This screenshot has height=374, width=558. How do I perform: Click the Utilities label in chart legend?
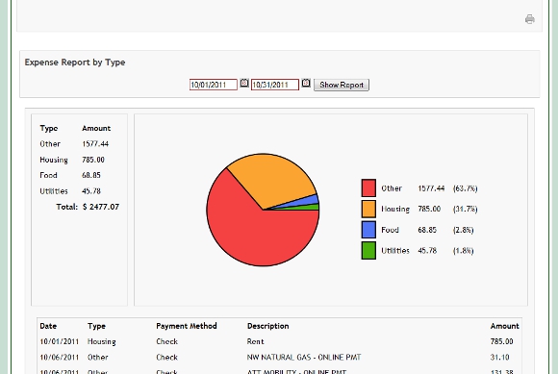pyautogui.click(x=395, y=251)
